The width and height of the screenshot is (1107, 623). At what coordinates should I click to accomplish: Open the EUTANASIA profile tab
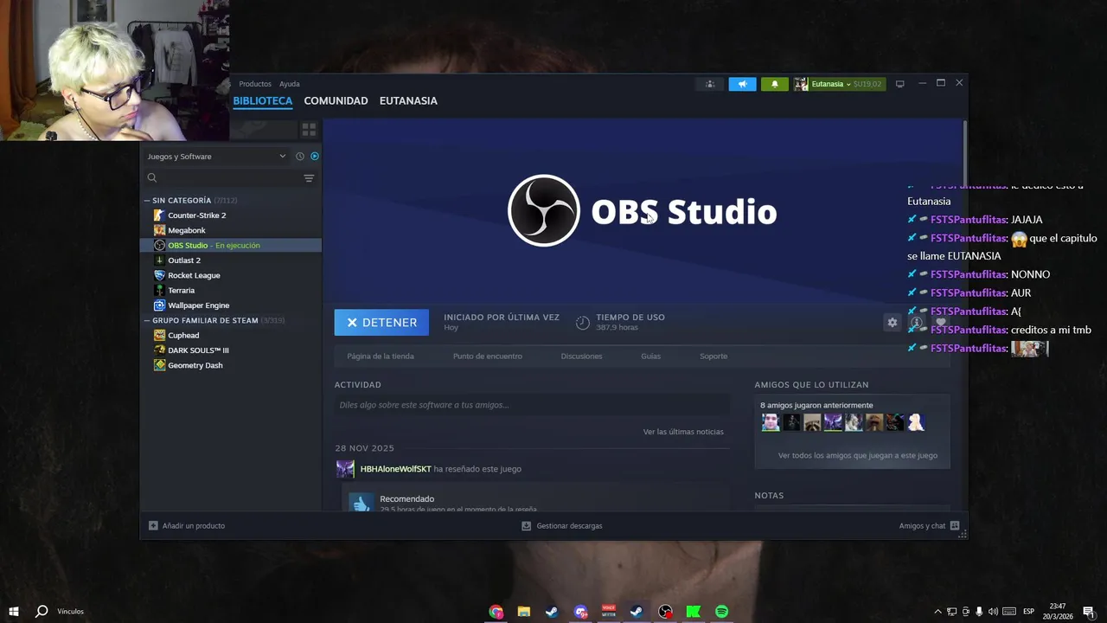pos(408,101)
